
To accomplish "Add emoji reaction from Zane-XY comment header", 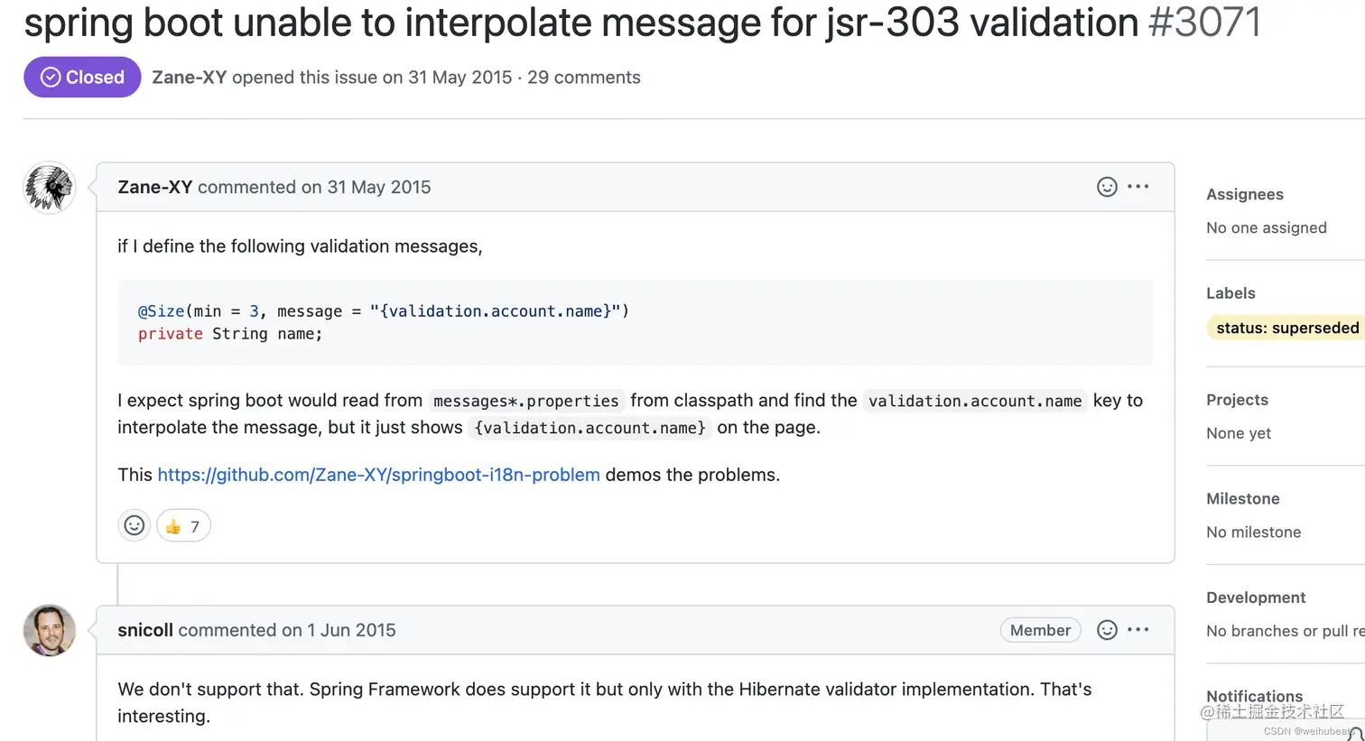I will 1107,187.
